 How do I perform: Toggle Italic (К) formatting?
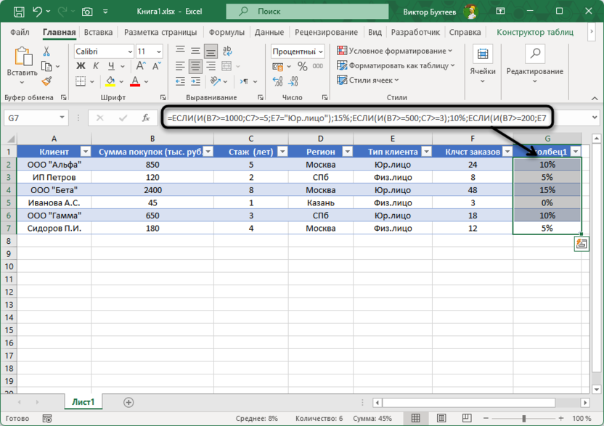97,66
